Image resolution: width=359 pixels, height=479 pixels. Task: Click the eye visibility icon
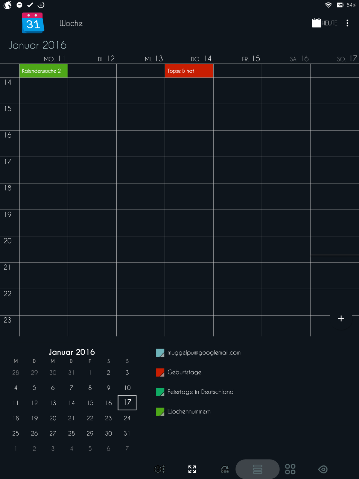[323, 469]
